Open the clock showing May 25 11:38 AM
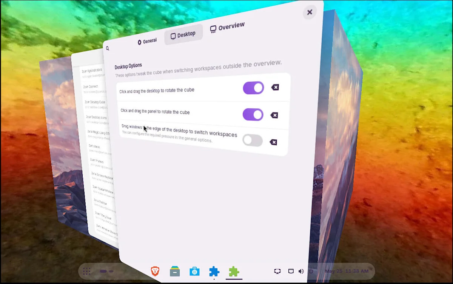The width and height of the screenshot is (453, 284). click(347, 271)
